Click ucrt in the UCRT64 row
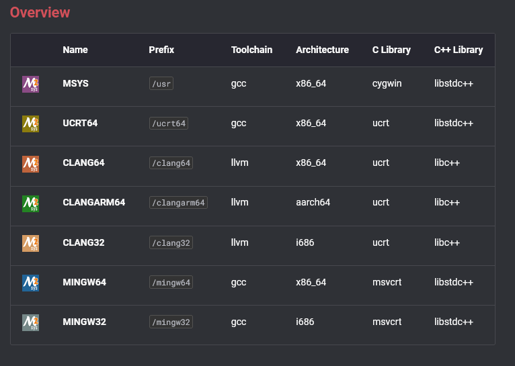 [381, 124]
